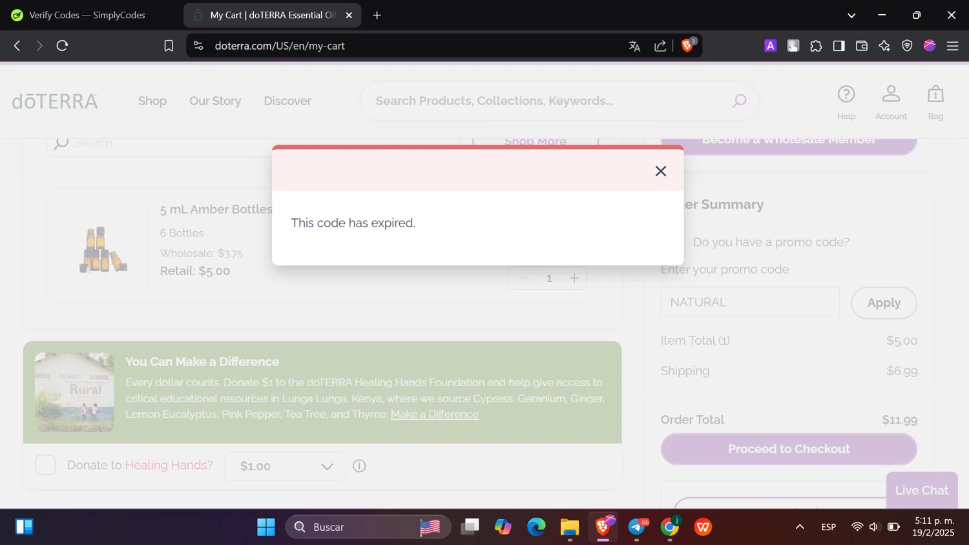Open the volume control in tray
The image size is (969, 545).
pyautogui.click(x=875, y=527)
